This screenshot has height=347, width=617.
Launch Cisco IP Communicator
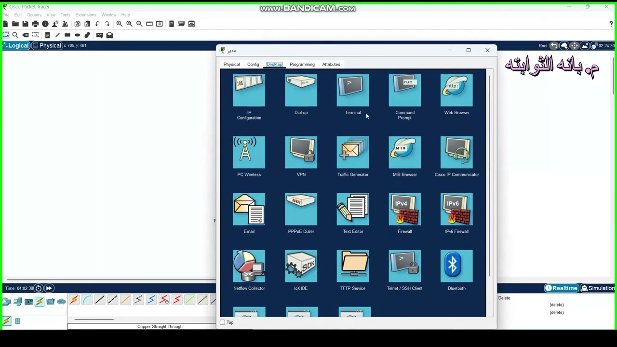click(x=456, y=152)
